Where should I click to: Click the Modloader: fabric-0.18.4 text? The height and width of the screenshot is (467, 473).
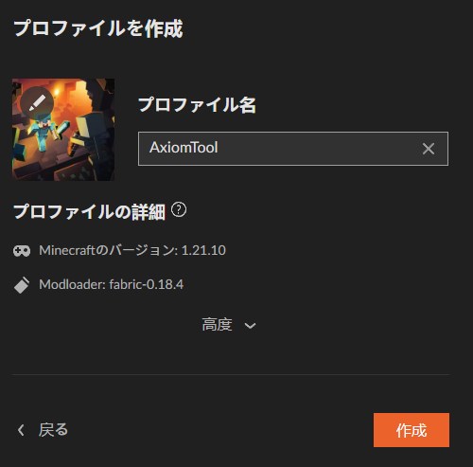click(112, 284)
